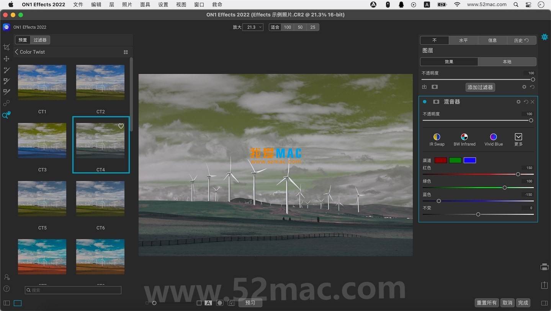Open the help question mark icon

(x=7, y=288)
